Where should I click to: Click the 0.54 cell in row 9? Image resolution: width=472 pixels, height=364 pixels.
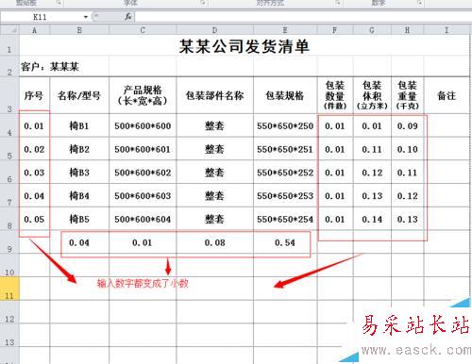[x=285, y=242]
